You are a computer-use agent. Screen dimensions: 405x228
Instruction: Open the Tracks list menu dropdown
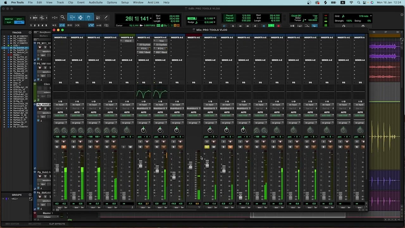coord(30,33)
